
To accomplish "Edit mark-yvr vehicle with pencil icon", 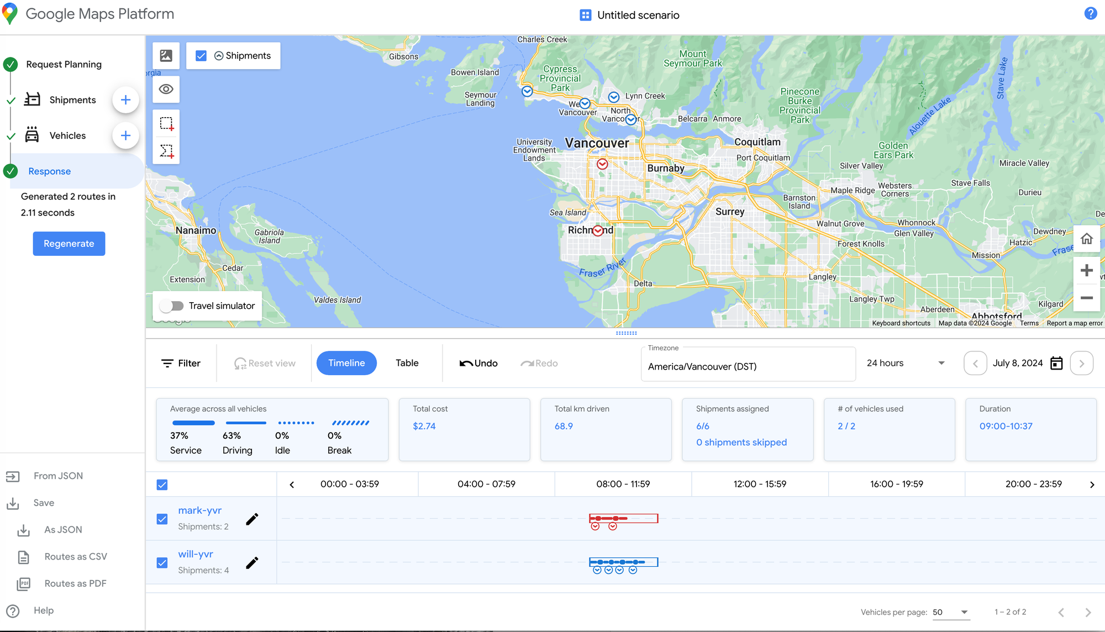I will (x=252, y=519).
